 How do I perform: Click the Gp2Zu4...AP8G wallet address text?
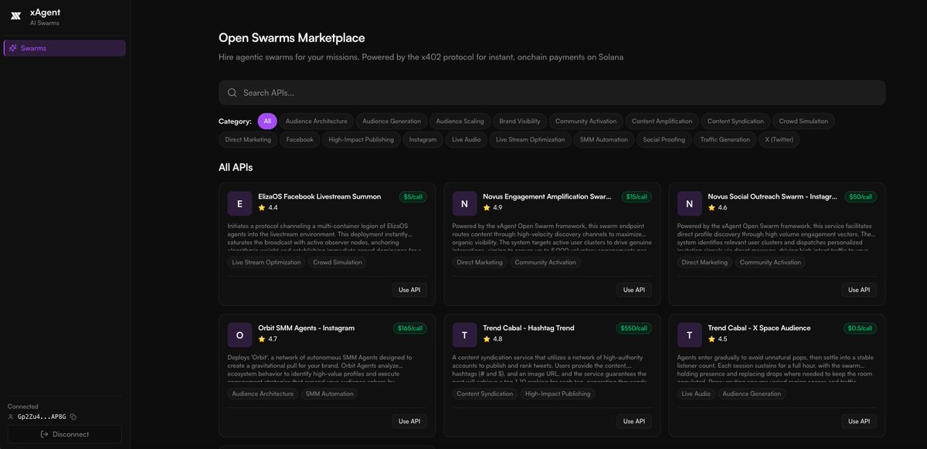42,417
